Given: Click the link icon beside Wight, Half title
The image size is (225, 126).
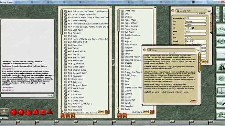Looking at the screenshot, I should tap(178, 11).
